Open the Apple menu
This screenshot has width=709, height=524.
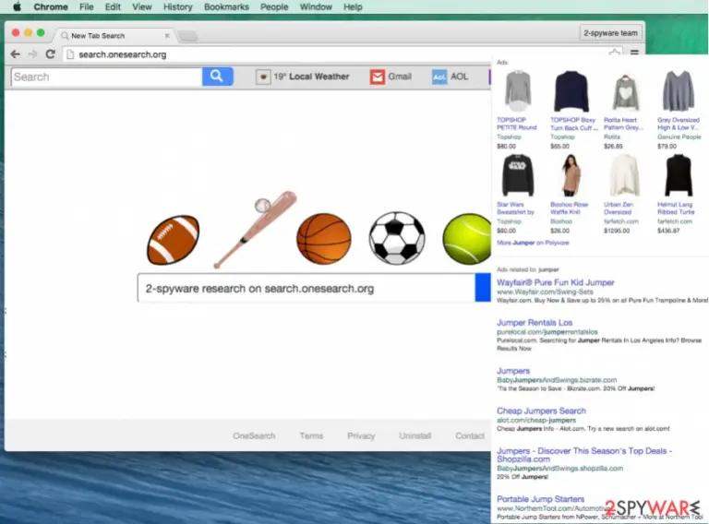17,6
